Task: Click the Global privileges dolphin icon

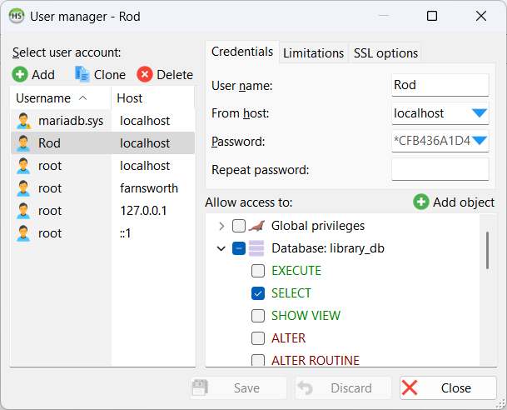Action: click(259, 226)
